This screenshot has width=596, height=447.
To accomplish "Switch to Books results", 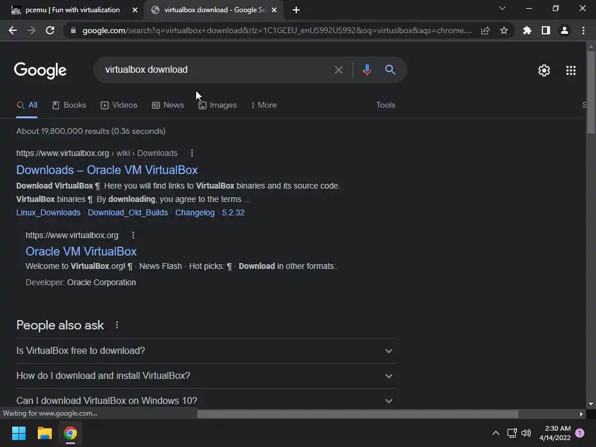I will pos(69,105).
